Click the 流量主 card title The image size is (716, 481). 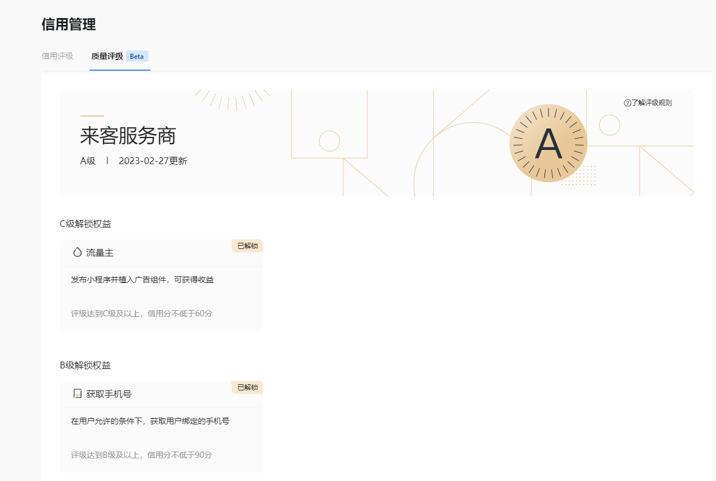100,253
